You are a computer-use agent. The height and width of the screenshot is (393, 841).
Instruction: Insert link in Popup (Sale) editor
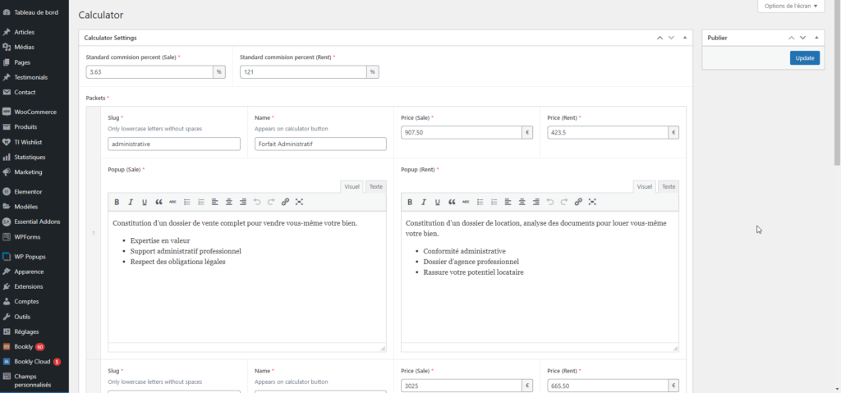pyautogui.click(x=285, y=202)
